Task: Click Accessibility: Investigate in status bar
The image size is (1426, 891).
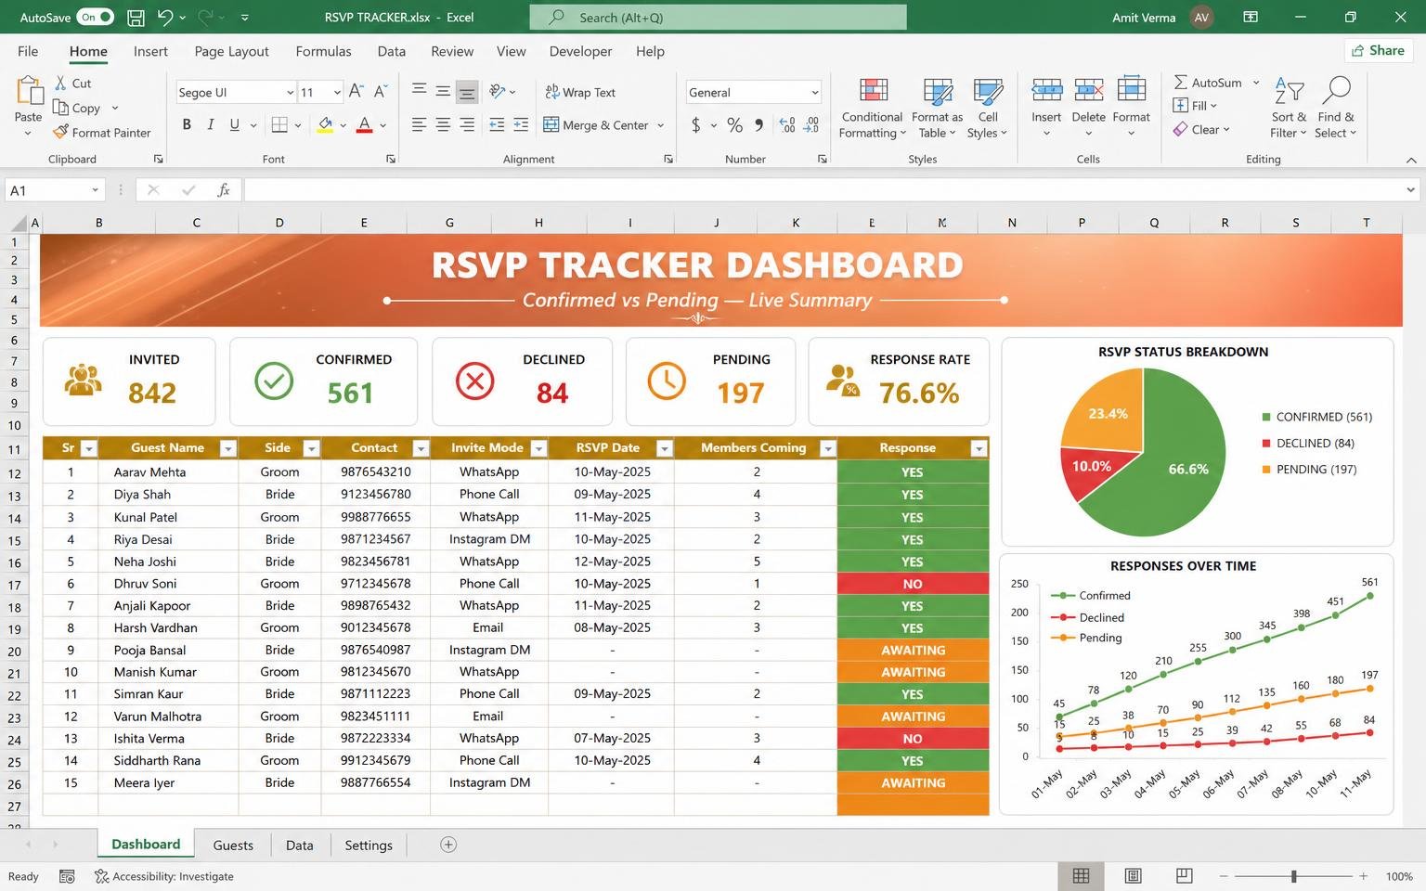Action: pyautogui.click(x=164, y=876)
